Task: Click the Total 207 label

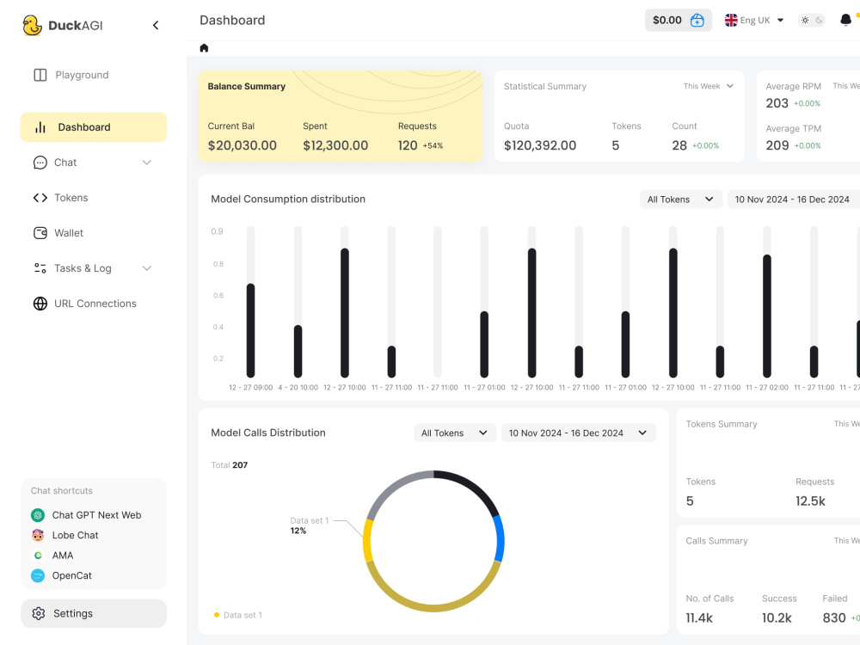Action: (230, 465)
